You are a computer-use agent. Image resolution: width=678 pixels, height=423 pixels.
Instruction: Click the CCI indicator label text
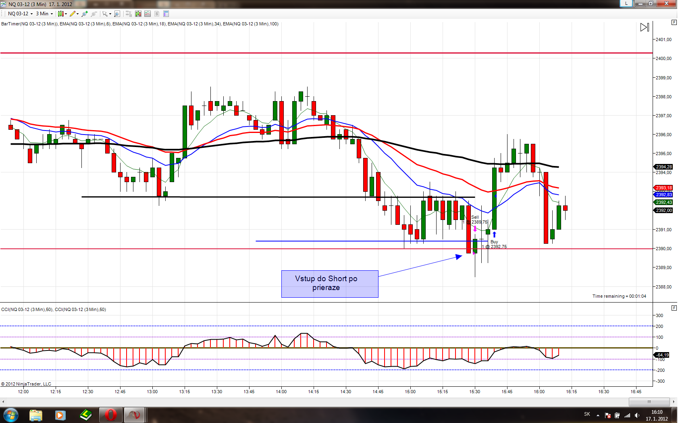click(54, 309)
